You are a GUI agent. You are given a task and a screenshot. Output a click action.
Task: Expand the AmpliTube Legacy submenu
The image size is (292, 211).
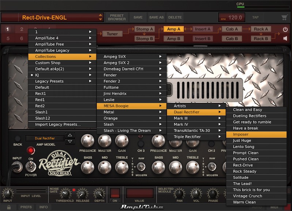62,50
